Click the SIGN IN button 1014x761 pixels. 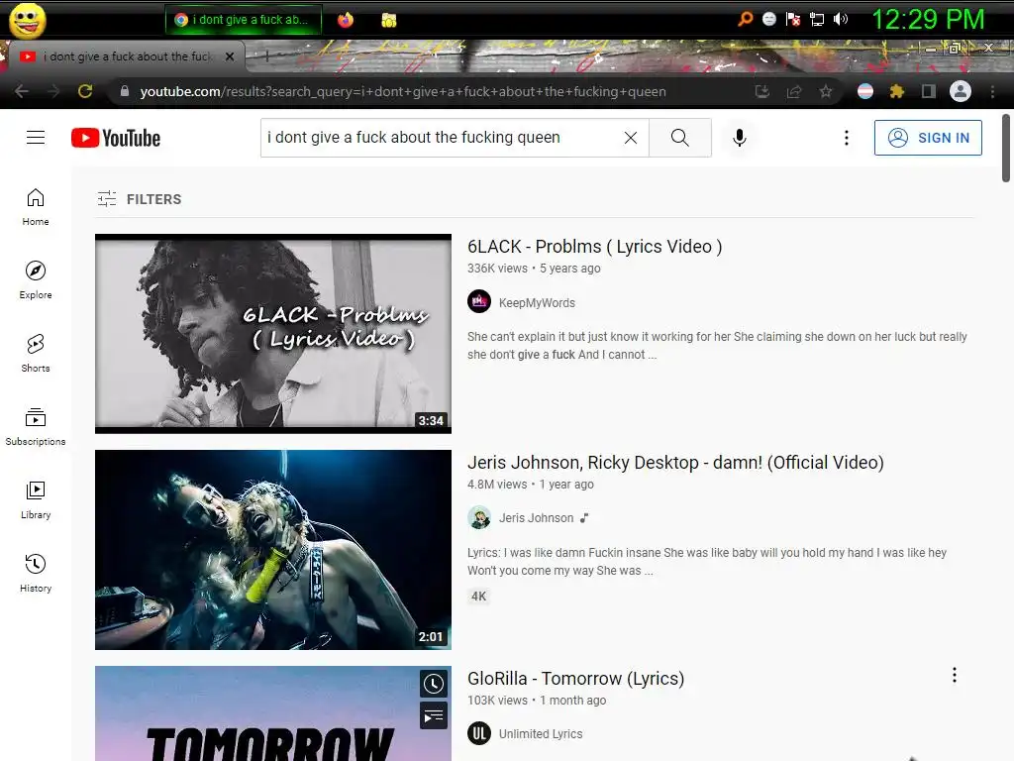click(x=927, y=137)
